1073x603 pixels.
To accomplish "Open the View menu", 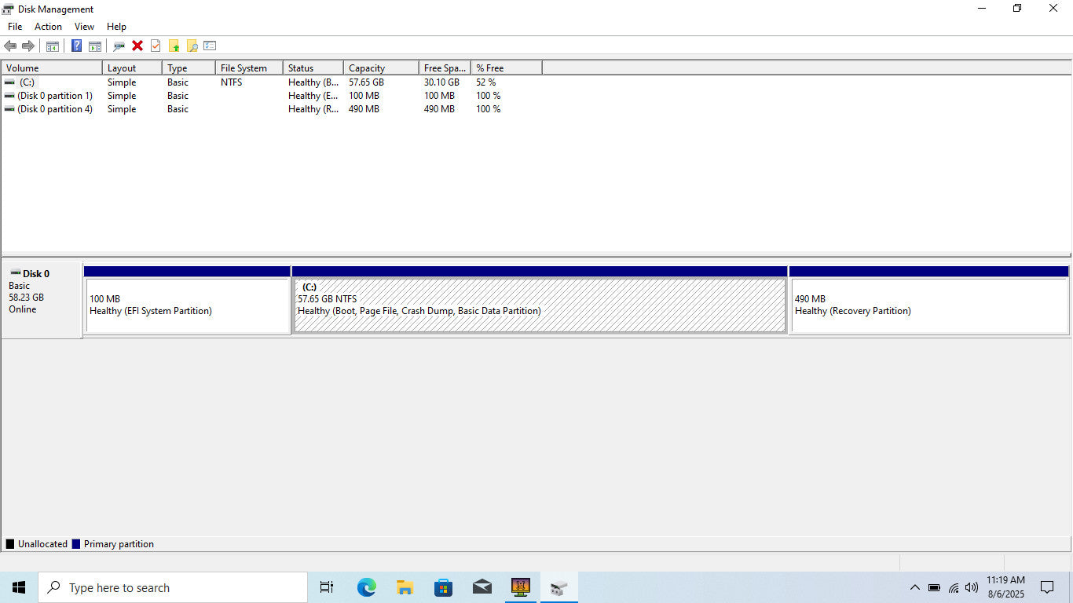I will pos(84,27).
